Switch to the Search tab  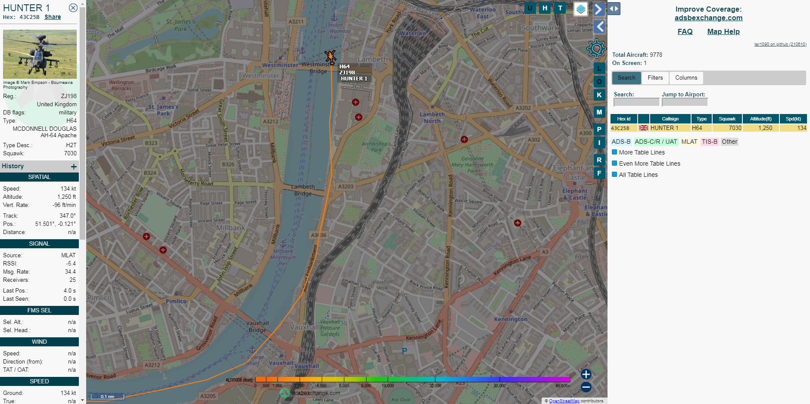[x=626, y=78]
